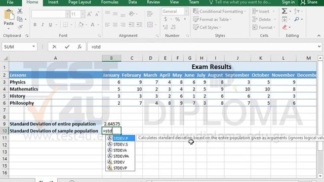
Task: Toggle Bold formatting
Action: (35, 25)
